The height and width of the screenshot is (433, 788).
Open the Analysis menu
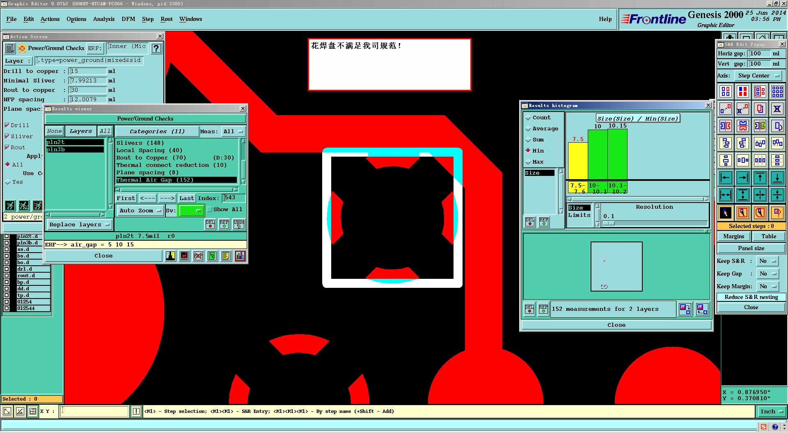pos(104,19)
